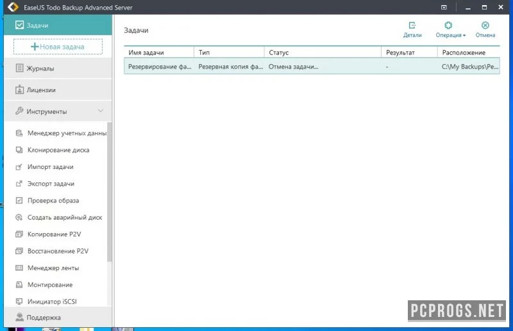Viewport: 513px width, 331px height.
Task: Choose Экспорт задачи
Action: [51, 184]
